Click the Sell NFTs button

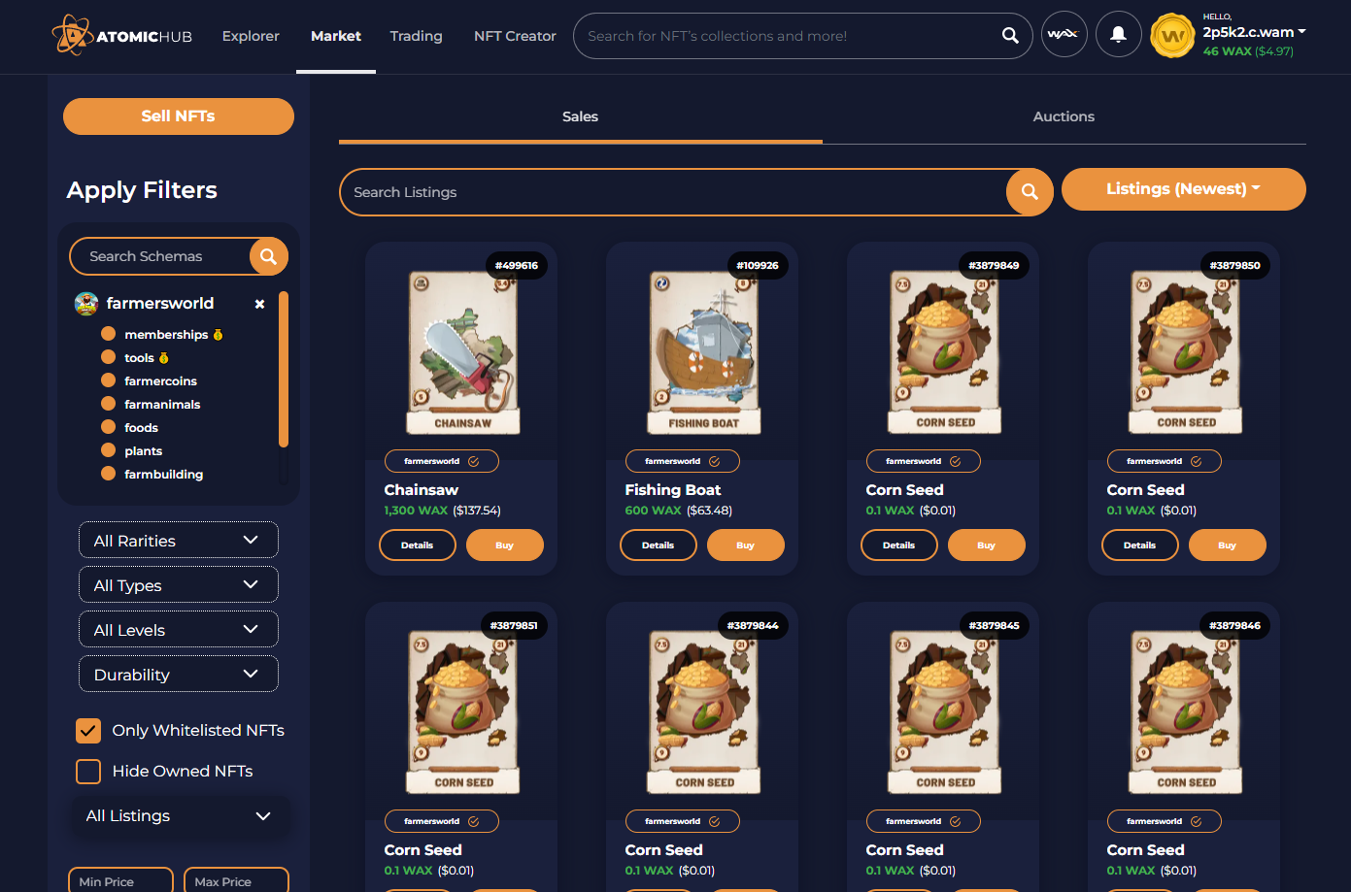[x=179, y=116]
